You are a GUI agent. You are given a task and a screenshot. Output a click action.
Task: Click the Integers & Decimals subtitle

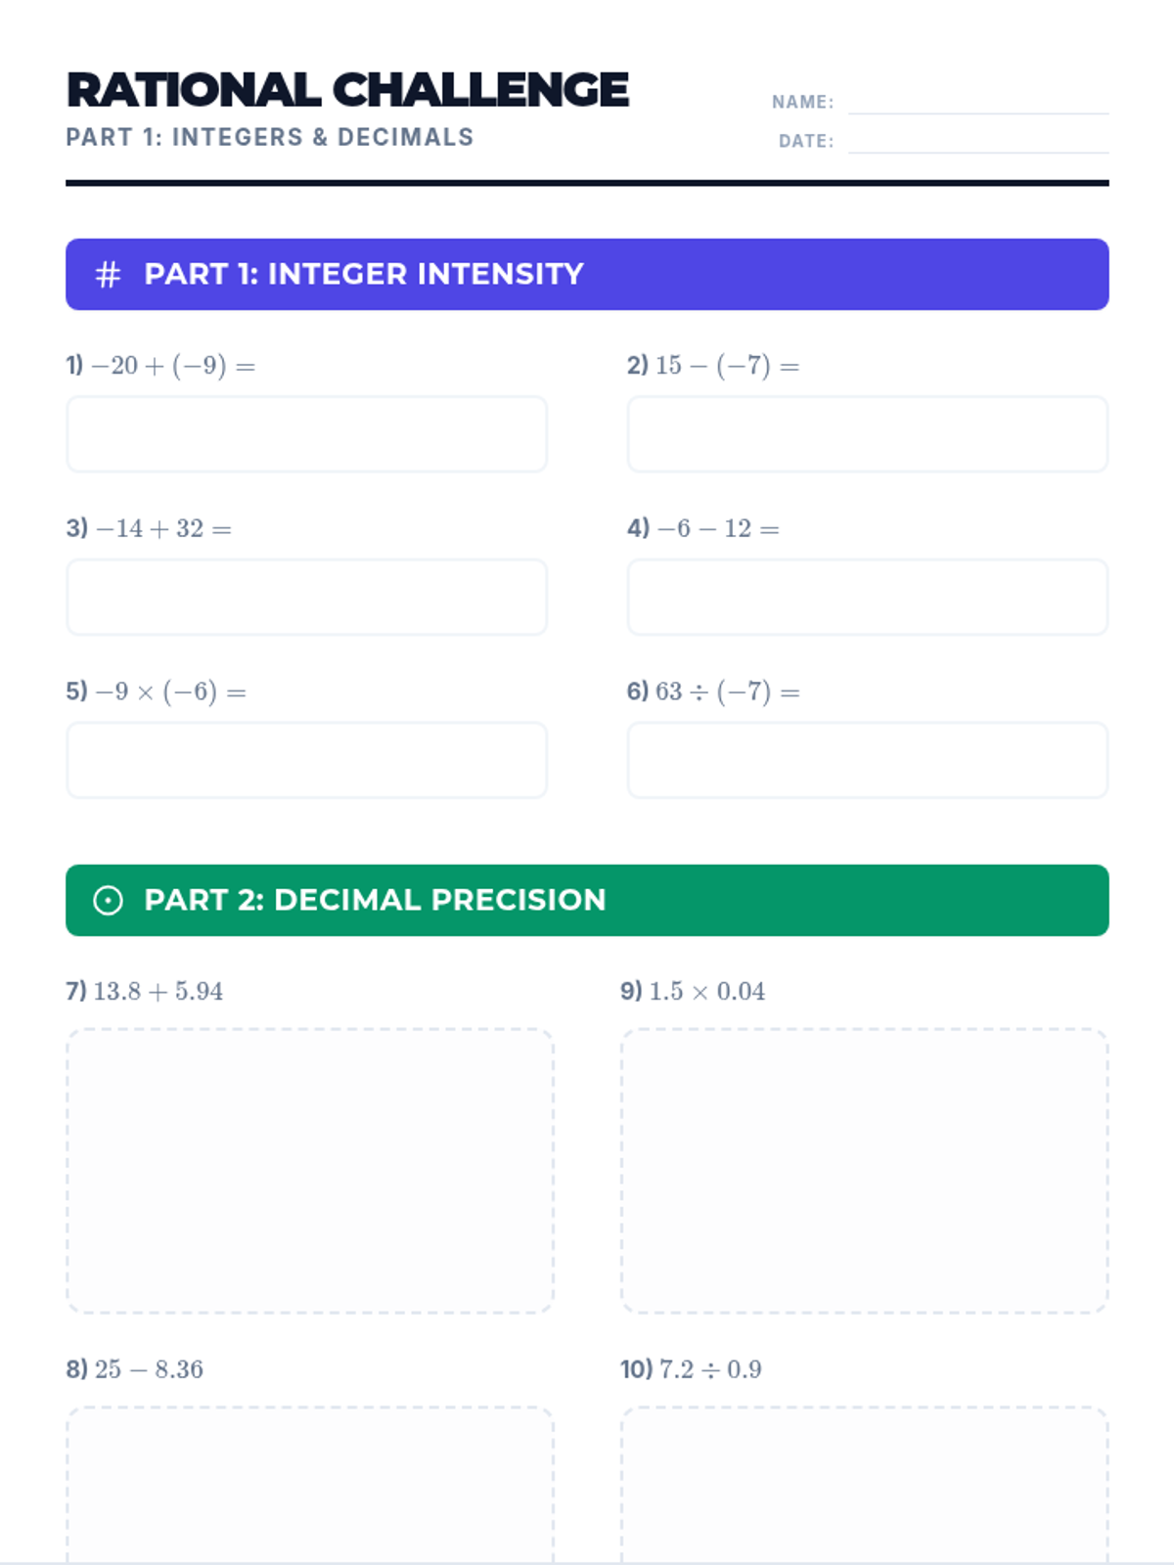click(x=270, y=138)
